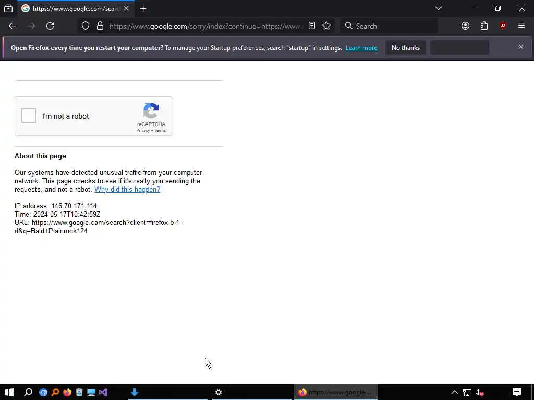The height and width of the screenshot is (400, 534).
Task: Launch Firefox pinned on the taskbar
Action: point(67,392)
